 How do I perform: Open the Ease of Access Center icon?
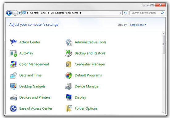click(13, 108)
